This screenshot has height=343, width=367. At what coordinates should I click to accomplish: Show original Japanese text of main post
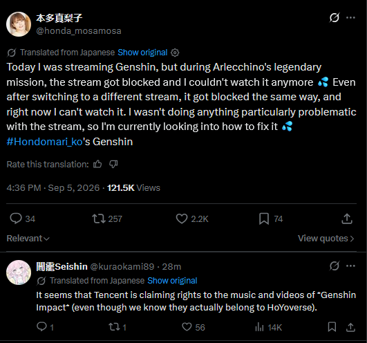tap(142, 53)
